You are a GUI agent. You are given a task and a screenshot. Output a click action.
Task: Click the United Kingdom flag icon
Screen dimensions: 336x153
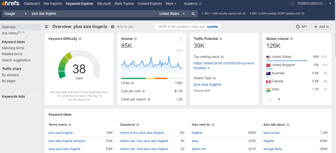click(268, 65)
